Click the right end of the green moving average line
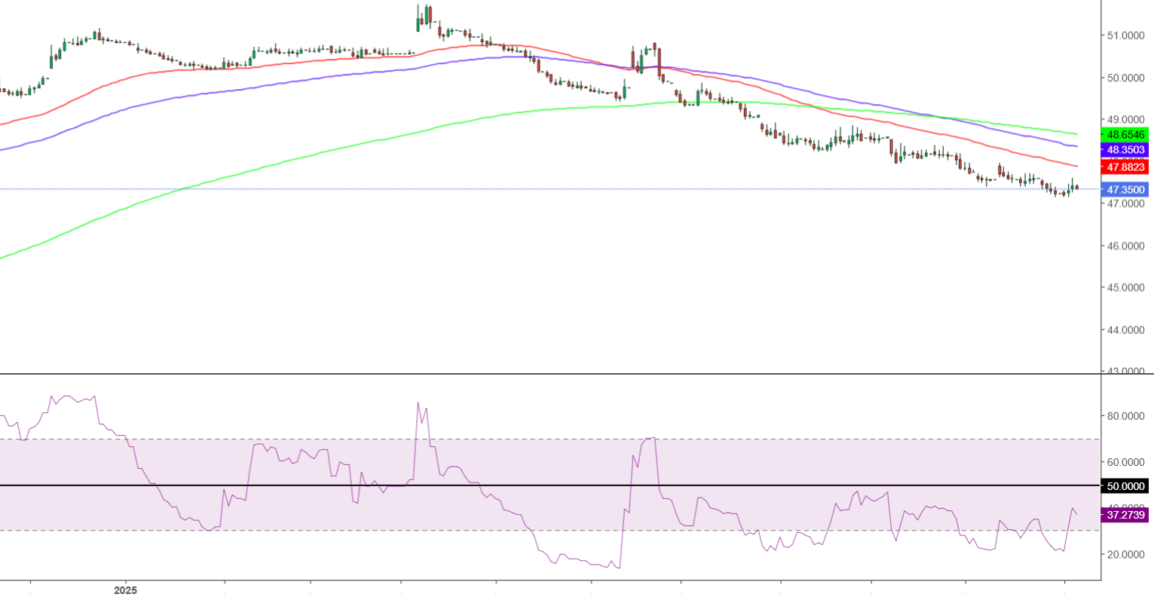Image resolution: width=1154 pixels, height=597 pixels. tap(1076, 133)
